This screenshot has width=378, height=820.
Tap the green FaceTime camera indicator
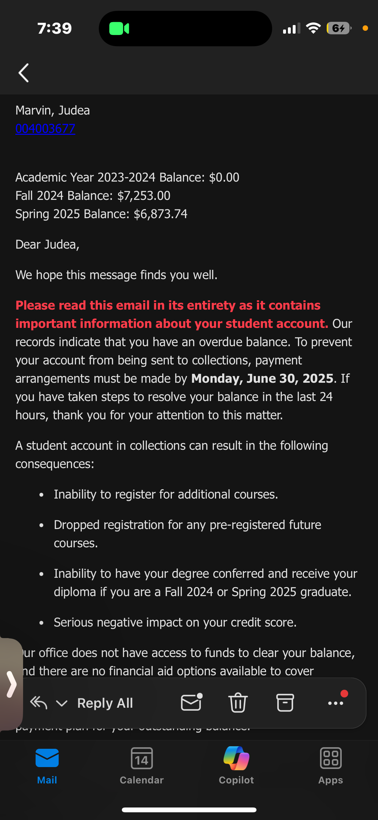[x=119, y=29]
